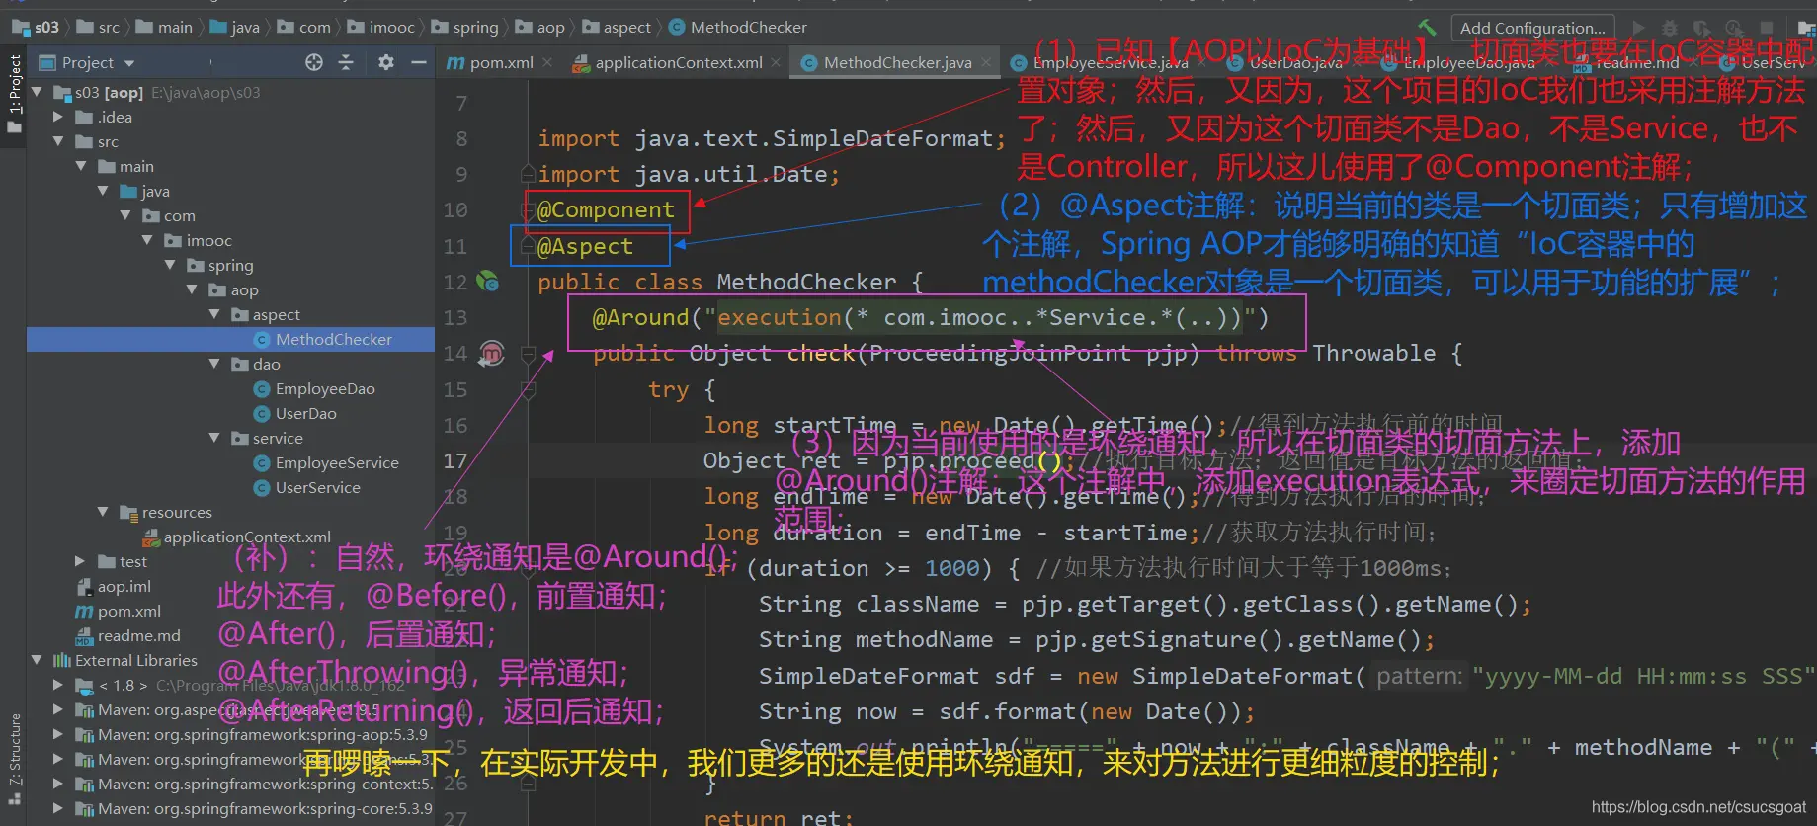Click the Add Configuration... button

click(x=1532, y=28)
